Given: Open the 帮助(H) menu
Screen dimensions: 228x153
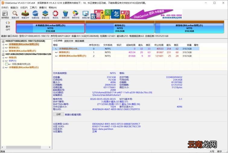Looking at the screenshot, I should [53, 8].
